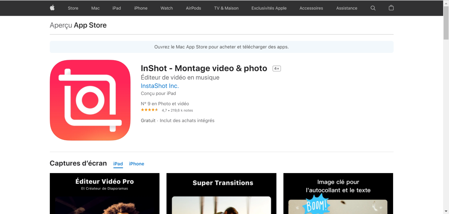This screenshot has width=449, height=214.
Task: Click subtitle Éditeur de vidéo en musique
Action: click(x=180, y=77)
